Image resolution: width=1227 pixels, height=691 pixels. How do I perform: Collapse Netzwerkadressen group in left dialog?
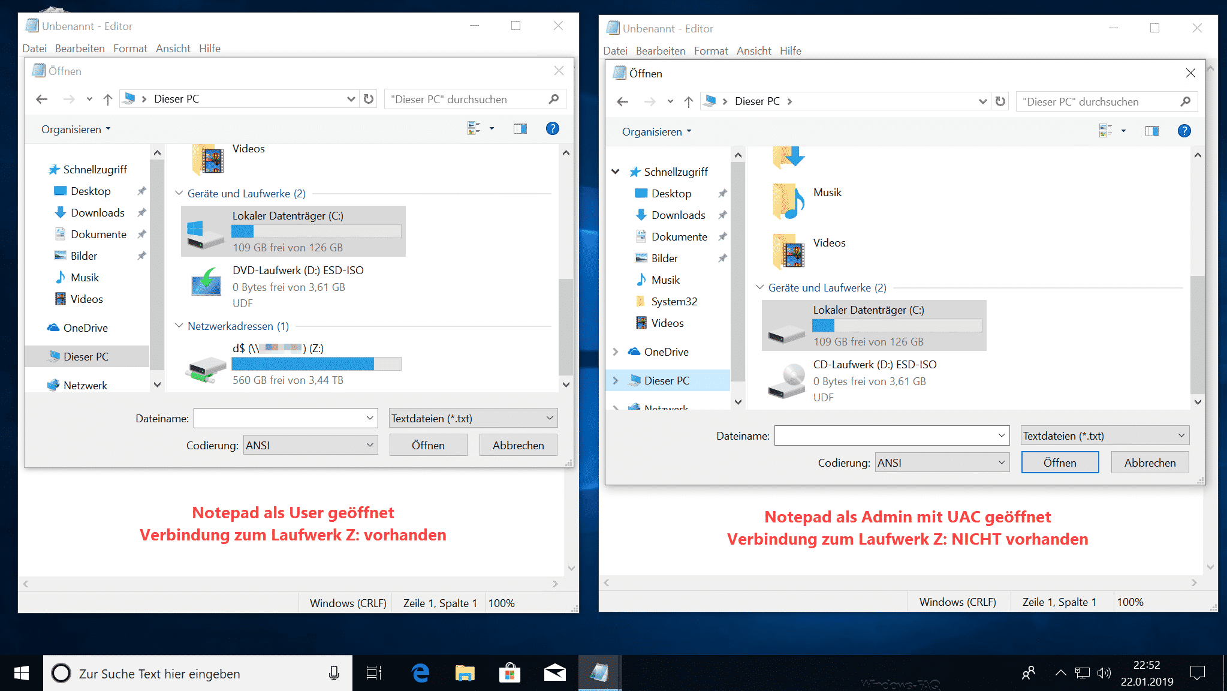[179, 326]
